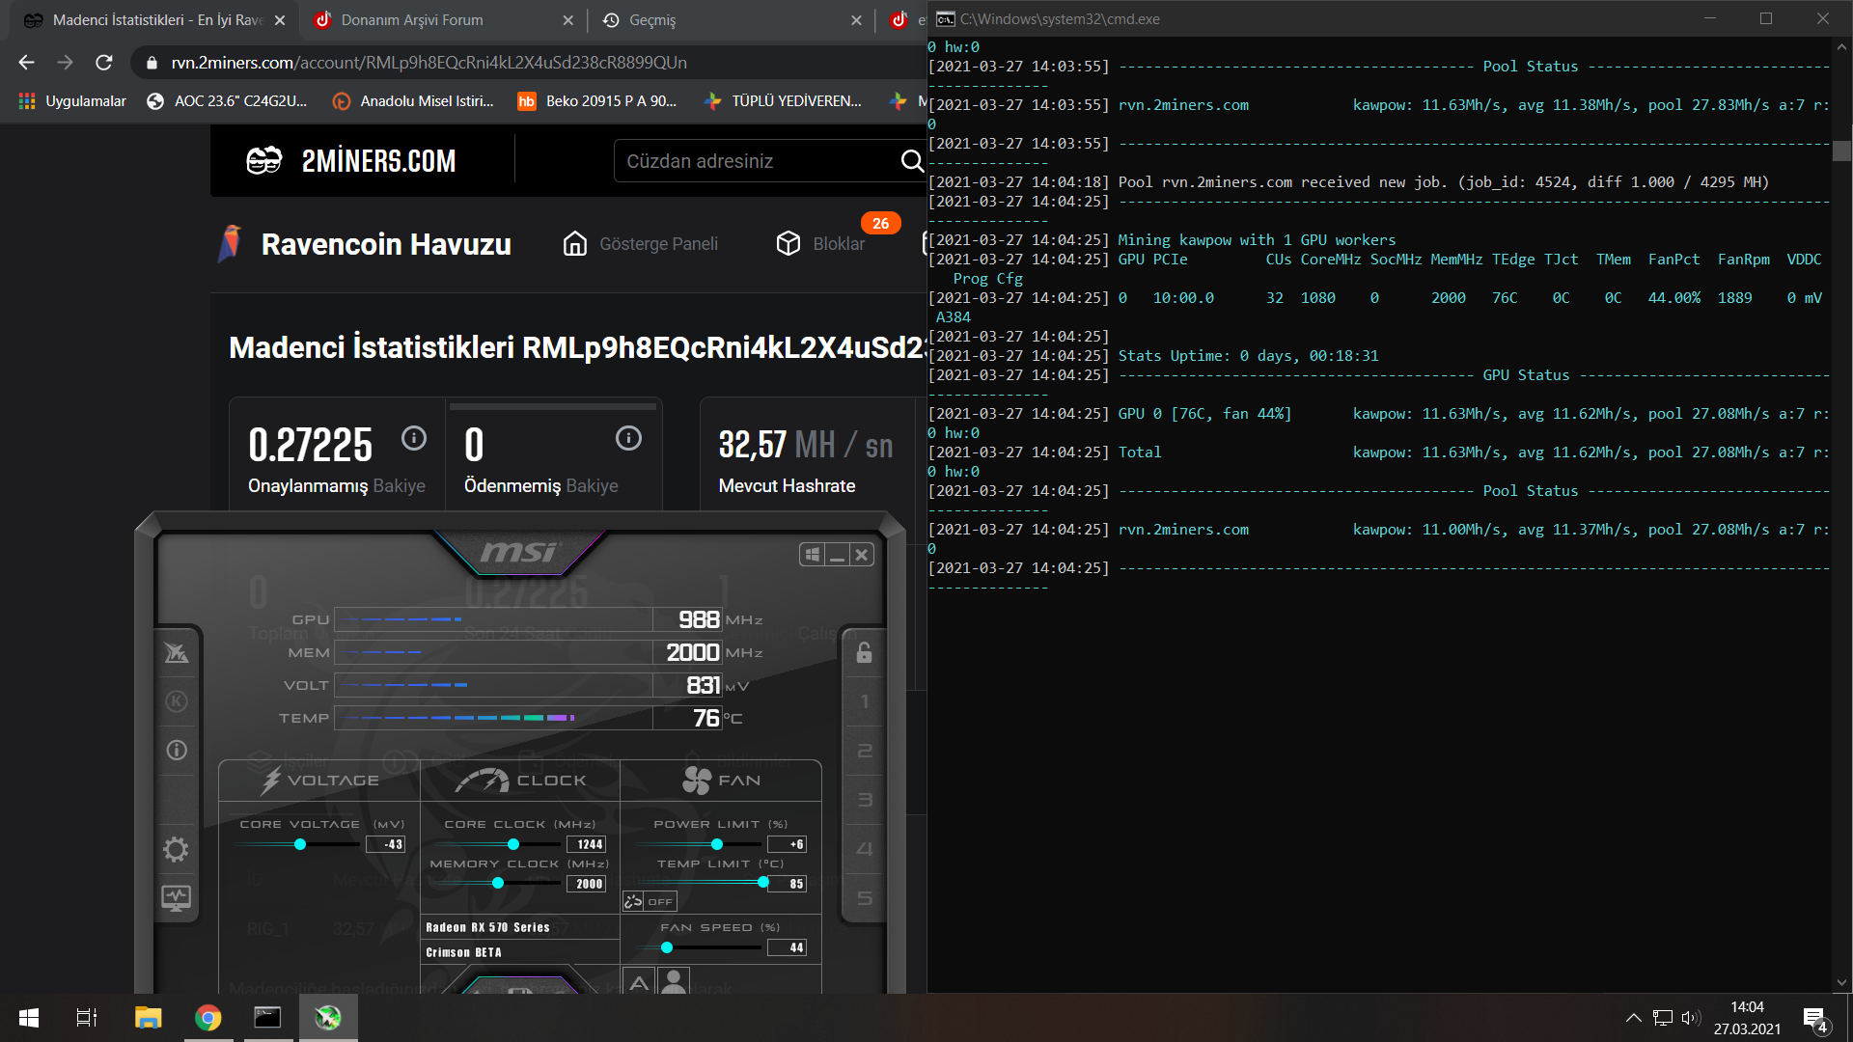Viewport: 1853px width, 1042px height.
Task: Open MSI Afterburner settings gear
Action: [x=176, y=850]
